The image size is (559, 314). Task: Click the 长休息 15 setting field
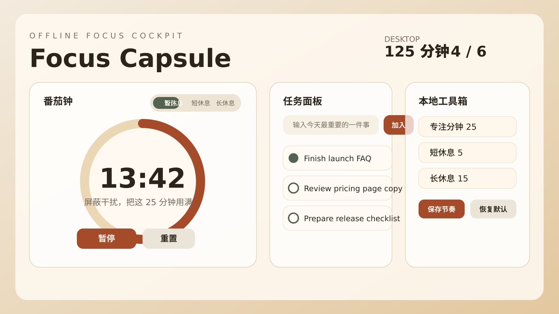pos(467,178)
